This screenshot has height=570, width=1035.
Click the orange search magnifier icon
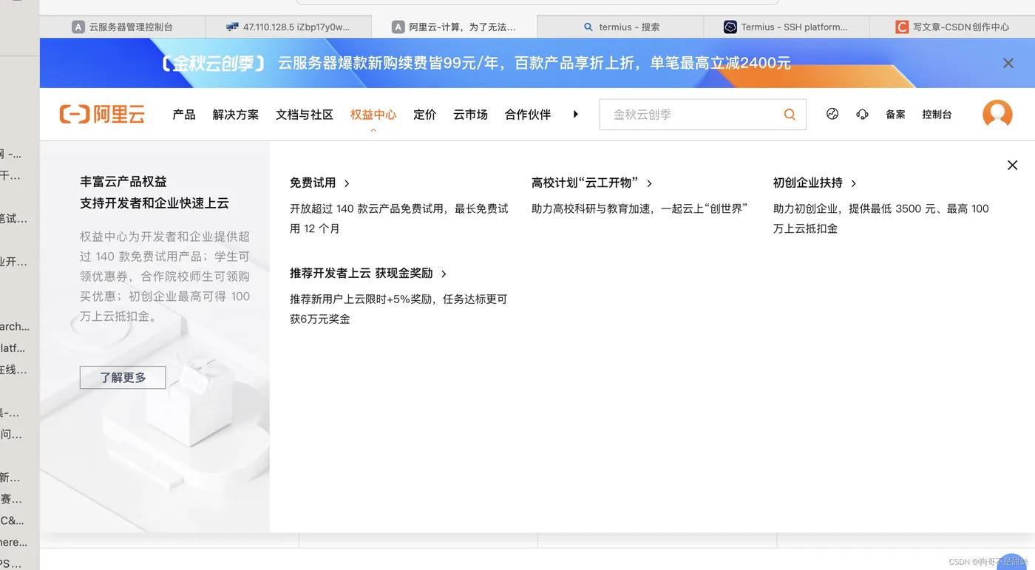[x=790, y=115]
